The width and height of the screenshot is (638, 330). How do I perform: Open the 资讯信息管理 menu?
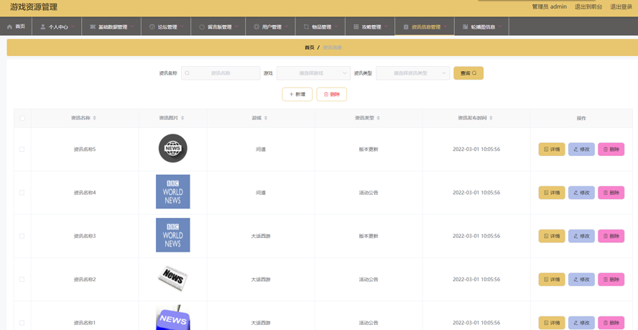(x=425, y=27)
